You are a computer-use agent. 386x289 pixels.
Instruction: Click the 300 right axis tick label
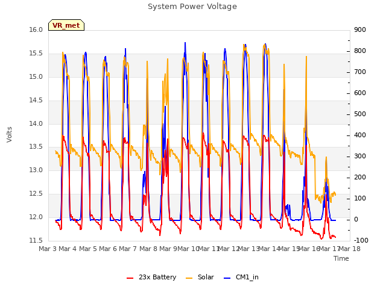tap(360, 157)
